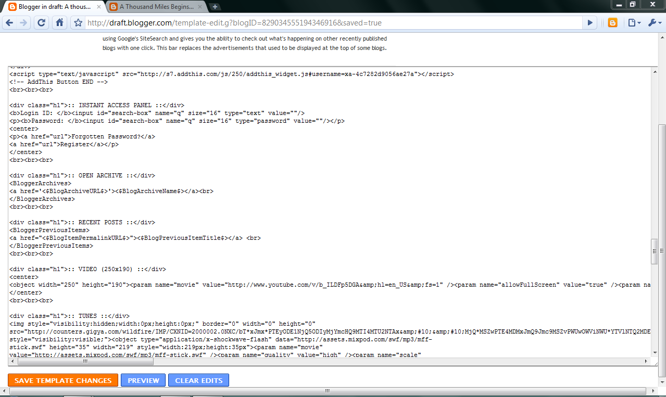The width and height of the screenshot is (666, 397).
Task: Open the page menu document icon
Action: click(634, 22)
